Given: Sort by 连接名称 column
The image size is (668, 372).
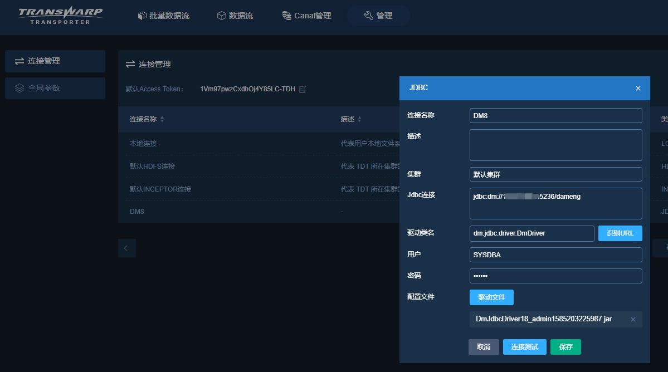Looking at the screenshot, I should click(x=162, y=119).
